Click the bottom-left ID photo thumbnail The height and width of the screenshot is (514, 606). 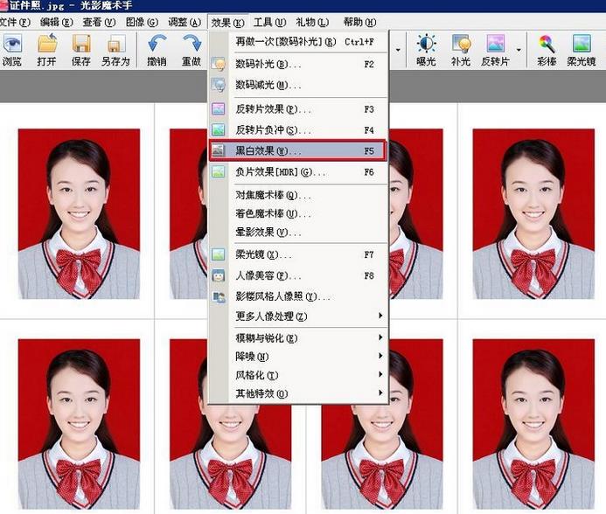(x=79, y=424)
